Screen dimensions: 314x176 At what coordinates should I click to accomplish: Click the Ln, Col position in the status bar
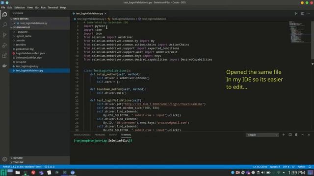[x=260, y=167]
